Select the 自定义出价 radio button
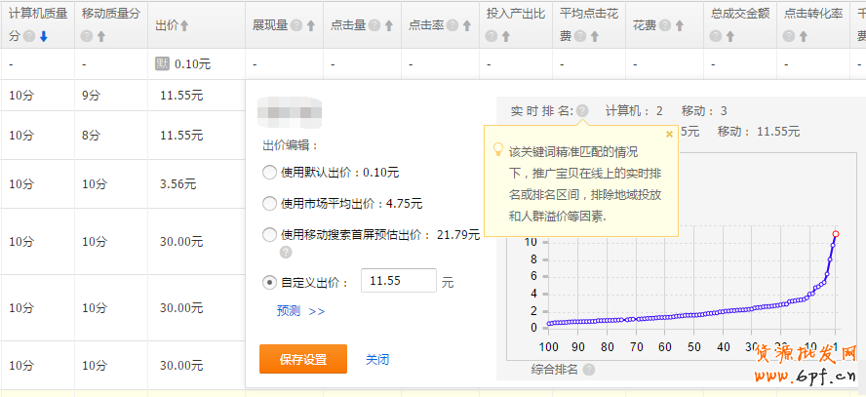This screenshot has height=397, width=866. (x=270, y=283)
